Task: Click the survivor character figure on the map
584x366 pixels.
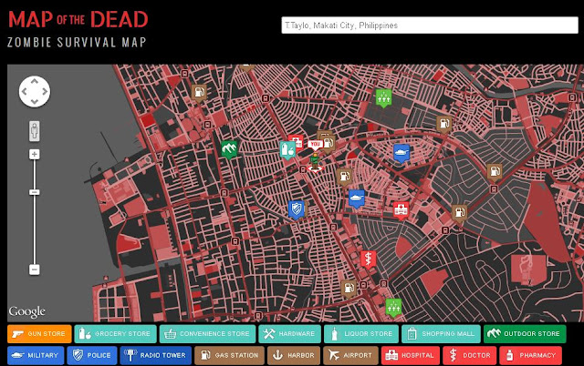Action: (x=315, y=162)
